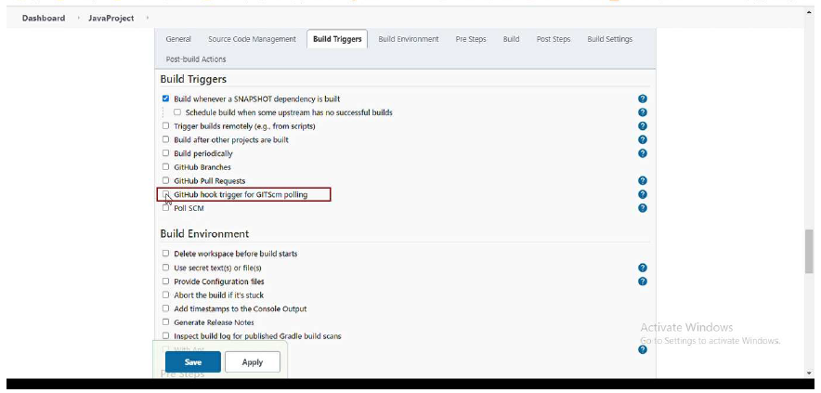Check Use secret text(s) or file(s)
This screenshot has width=821, height=393.
pyautogui.click(x=165, y=267)
